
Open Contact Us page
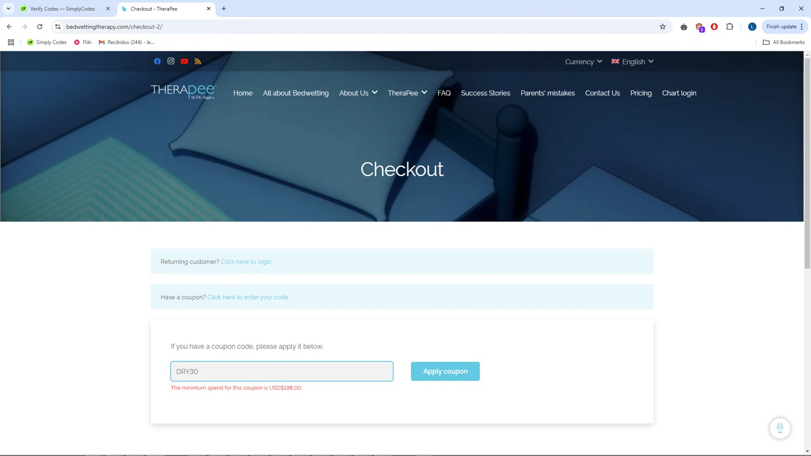tap(602, 93)
